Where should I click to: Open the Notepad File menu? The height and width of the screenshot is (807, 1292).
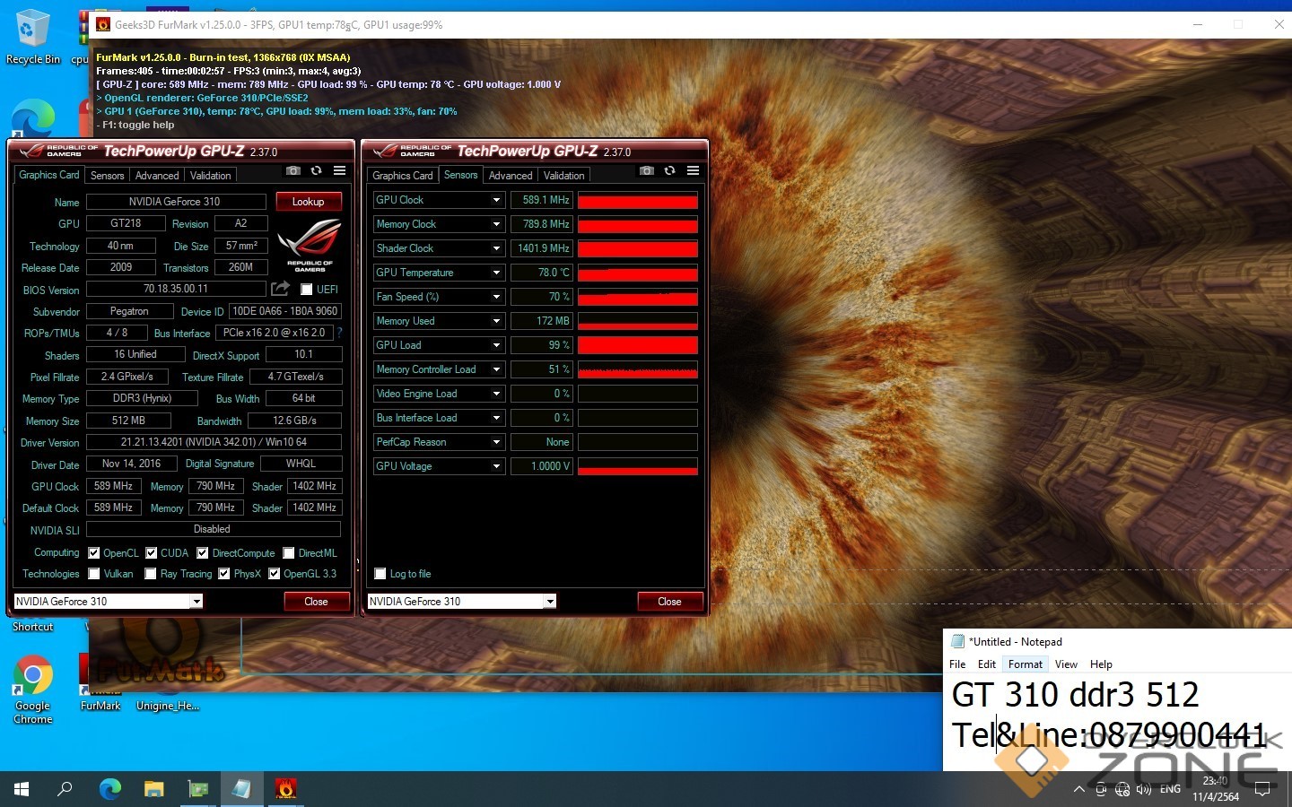(957, 664)
